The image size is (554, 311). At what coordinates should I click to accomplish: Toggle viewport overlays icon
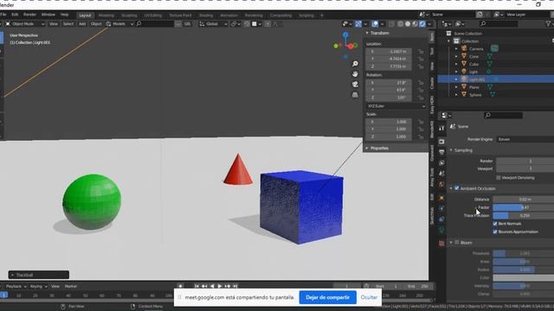(375, 24)
